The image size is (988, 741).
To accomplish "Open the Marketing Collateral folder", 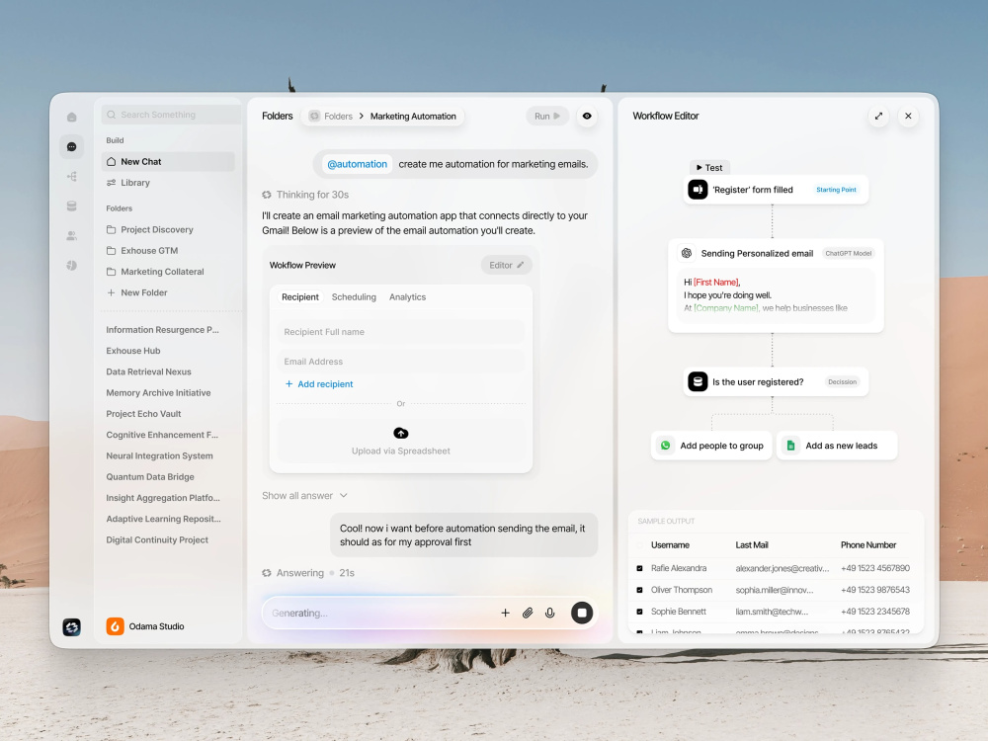I will tap(155, 272).
